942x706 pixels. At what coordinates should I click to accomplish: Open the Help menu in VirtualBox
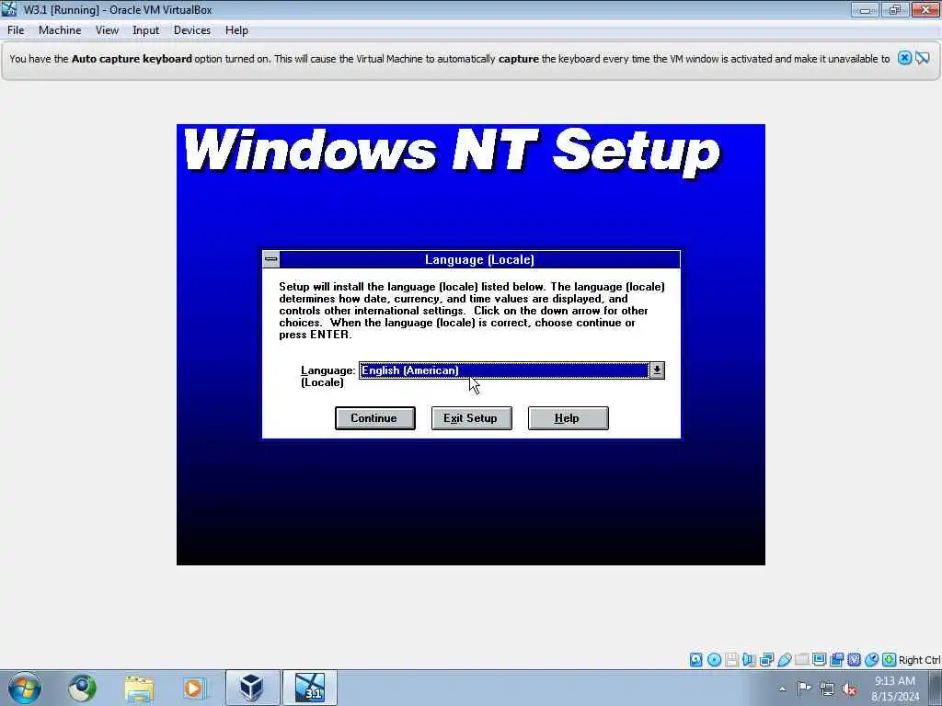[x=236, y=30]
